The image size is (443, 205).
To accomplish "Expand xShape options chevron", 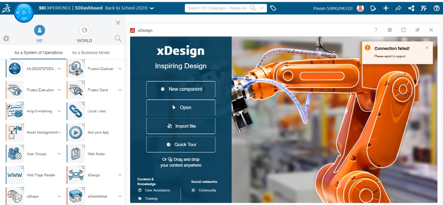I will point(59,196).
